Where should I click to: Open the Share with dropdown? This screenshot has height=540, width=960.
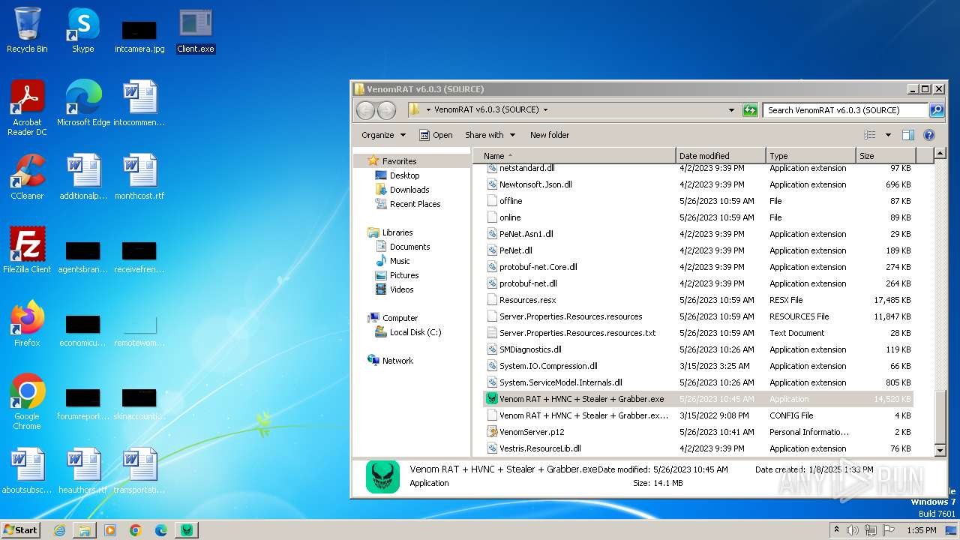pos(490,135)
